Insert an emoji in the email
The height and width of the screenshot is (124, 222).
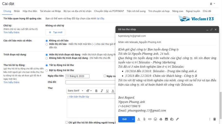pyautogui.click(x=155, y=119)
